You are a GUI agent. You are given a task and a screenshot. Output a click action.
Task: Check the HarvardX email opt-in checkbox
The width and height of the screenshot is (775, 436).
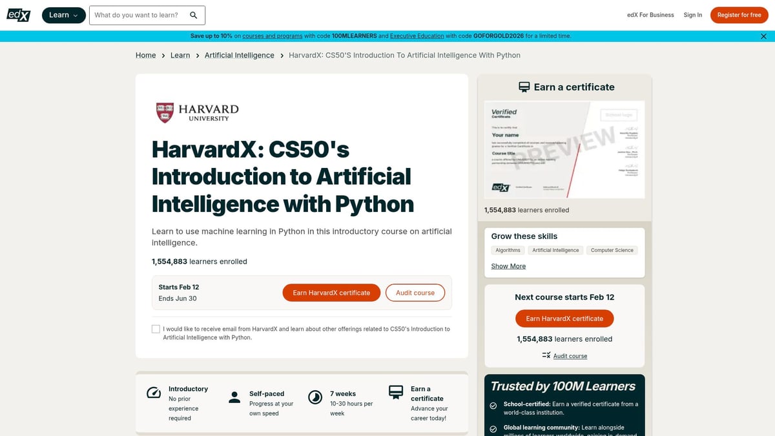(x=156, y=329)
